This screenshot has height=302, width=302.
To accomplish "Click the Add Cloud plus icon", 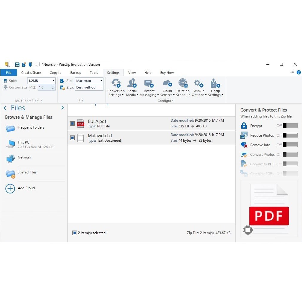I will (10, 189).
